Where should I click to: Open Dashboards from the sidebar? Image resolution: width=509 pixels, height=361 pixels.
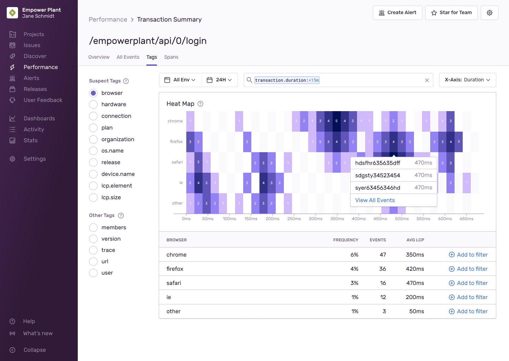[x=39, y=119]
